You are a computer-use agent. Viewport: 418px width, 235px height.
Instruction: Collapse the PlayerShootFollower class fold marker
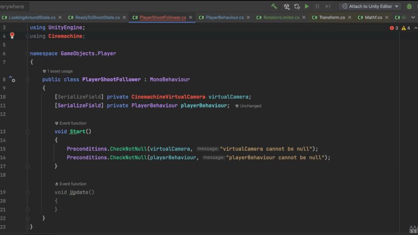[x=26, y=80]
